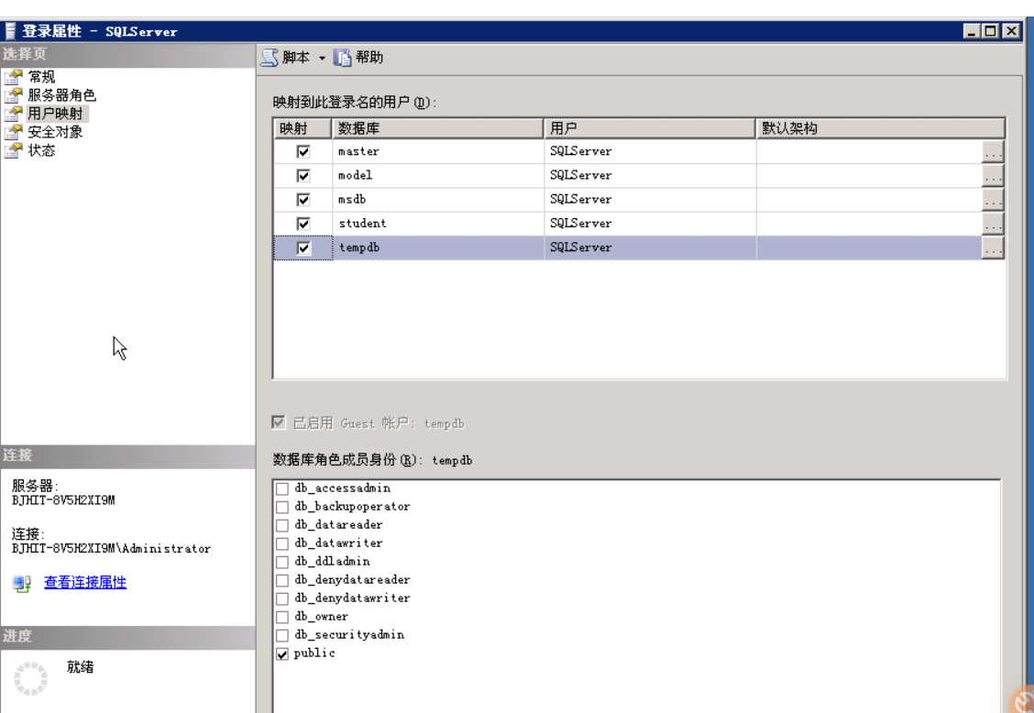Screen dimensions: 1034x713
Task: Uncheck the msdb database mapping
Action: [x=303, y=200]
